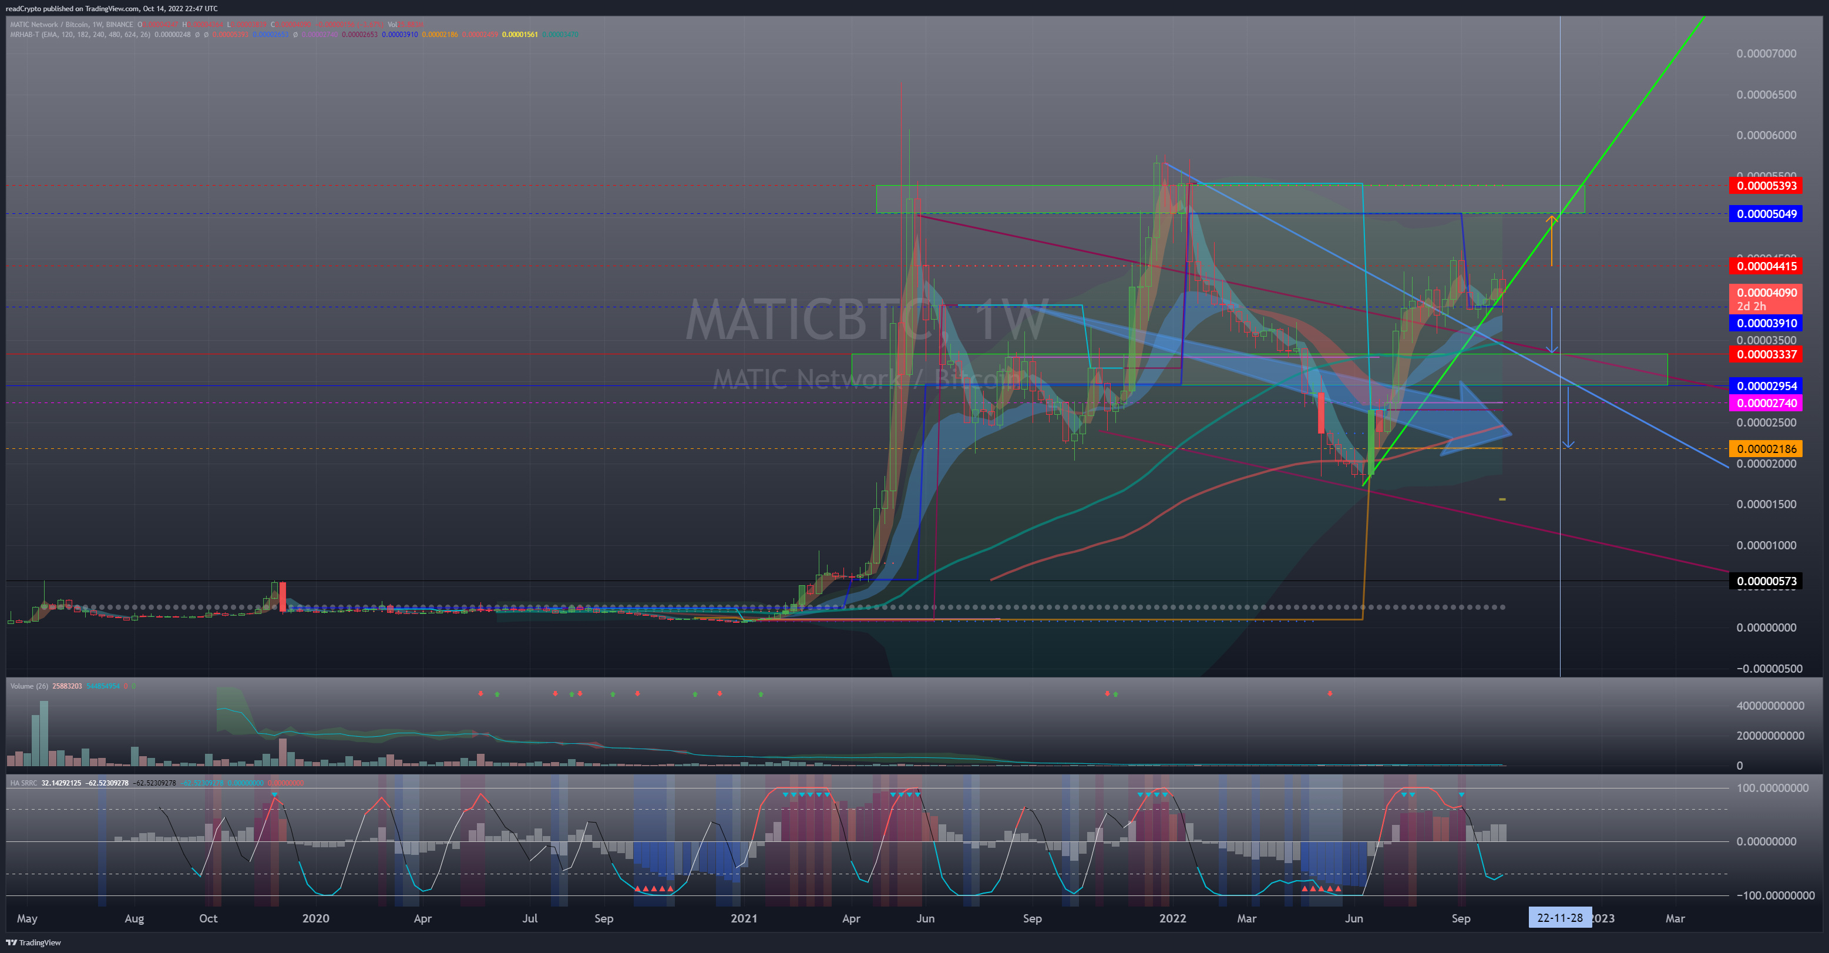Click the orange 0.00002186 price label
This screenshot has height=953, width=1829.
1767,449
